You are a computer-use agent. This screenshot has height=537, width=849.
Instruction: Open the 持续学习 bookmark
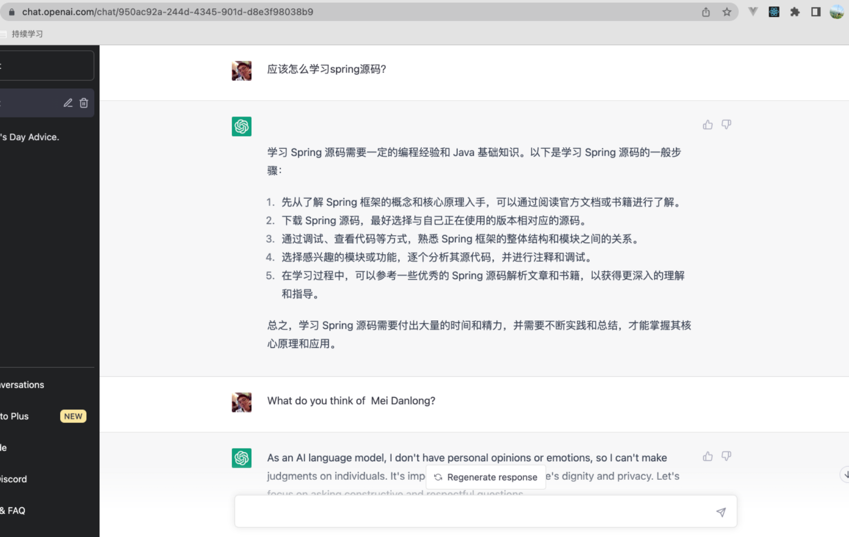[22, 34]
